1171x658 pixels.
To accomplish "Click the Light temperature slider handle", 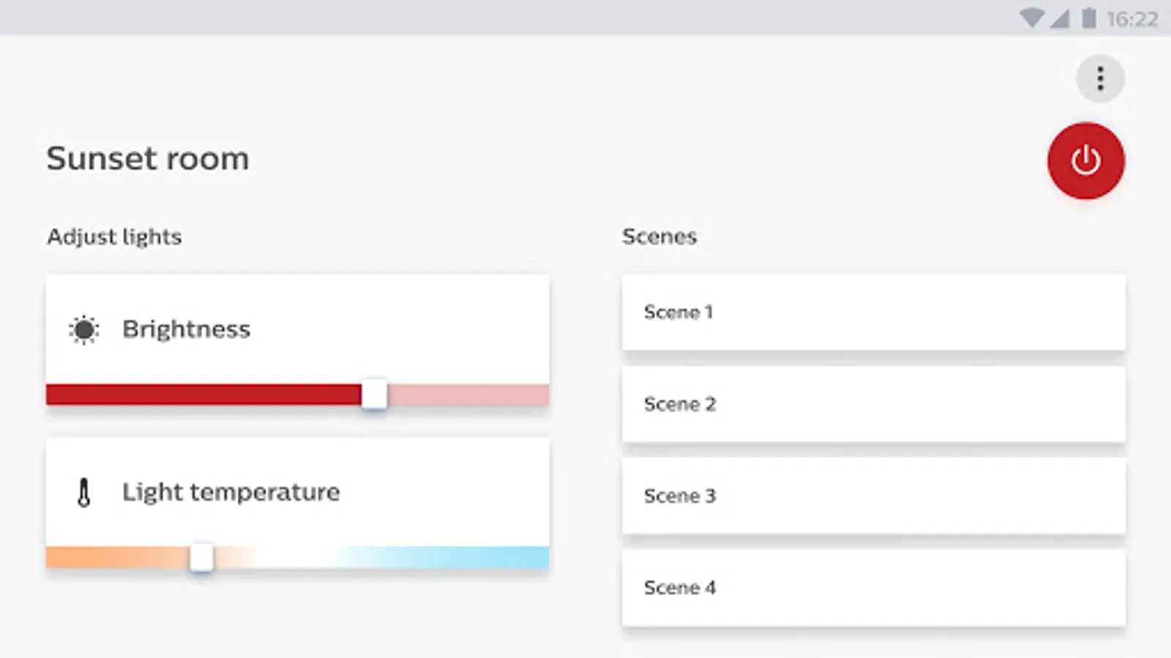I will 201,558.
